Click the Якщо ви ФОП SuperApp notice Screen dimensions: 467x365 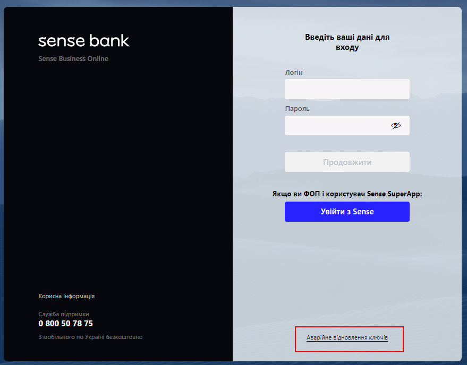click(x=347, y=194)
